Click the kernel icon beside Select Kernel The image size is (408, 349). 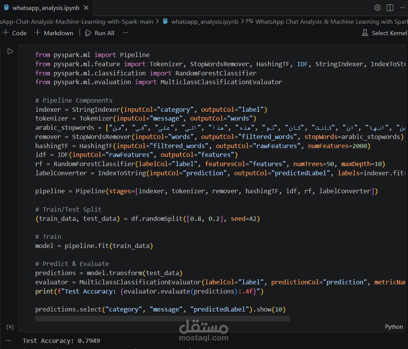pos(365,33)
